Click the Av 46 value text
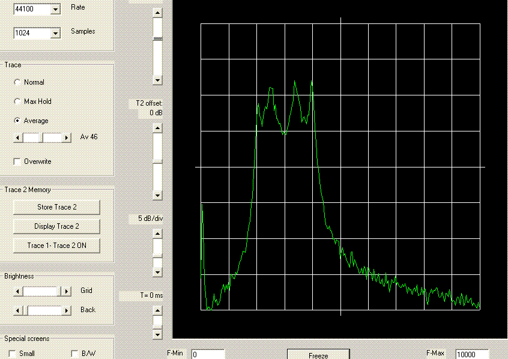The height and width of the screenshot is (359, 508). (89, 137)
